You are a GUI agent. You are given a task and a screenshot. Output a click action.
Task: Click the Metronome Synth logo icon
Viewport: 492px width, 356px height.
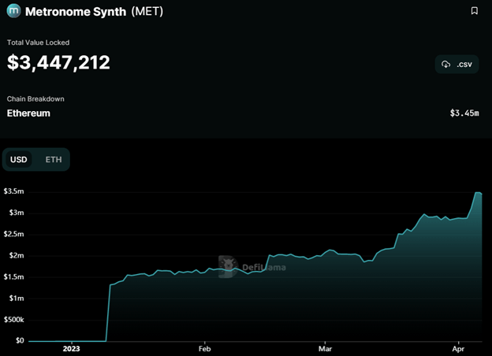coord(13,11)
